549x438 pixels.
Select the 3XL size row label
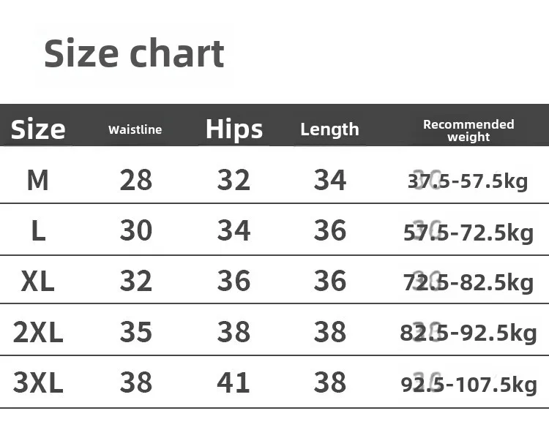(x=38, y=382)
